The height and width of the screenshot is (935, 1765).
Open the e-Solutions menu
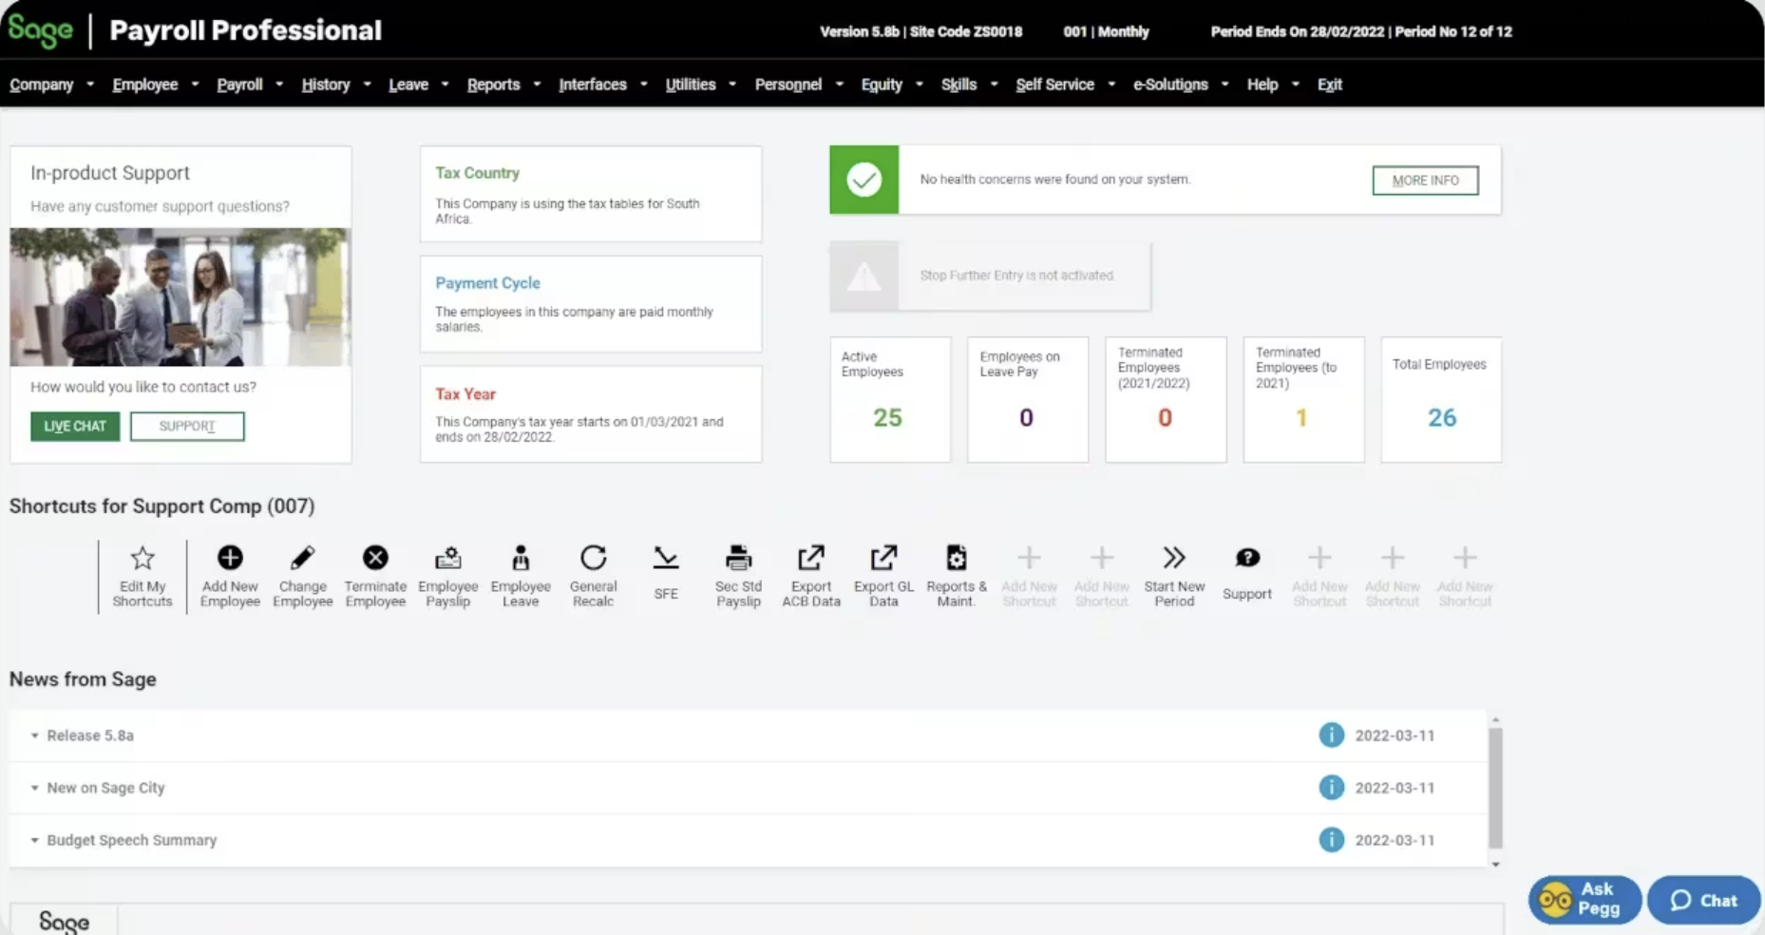1170,85
